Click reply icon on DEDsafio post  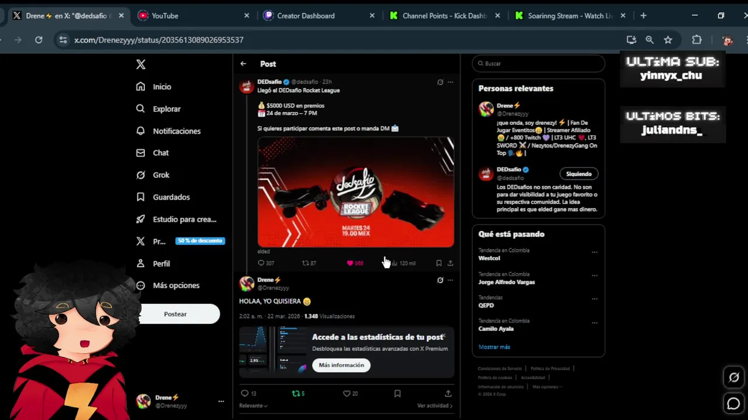(261, 263)
